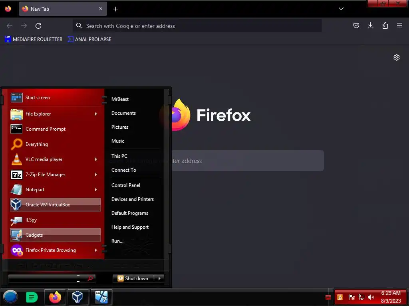List all tabs dropdown chevron

(341, 9)
